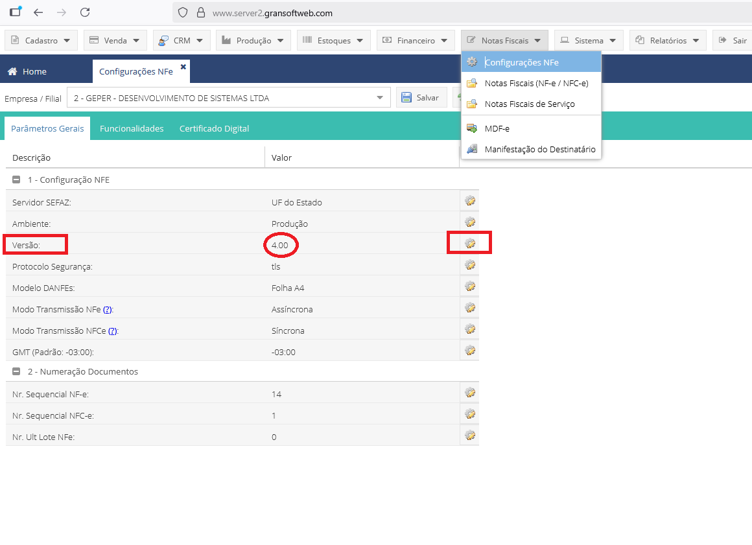The height and width of the screenshot is (545, 752).
Task: Go back using the browser back arrow
Action: click(38, 12)
